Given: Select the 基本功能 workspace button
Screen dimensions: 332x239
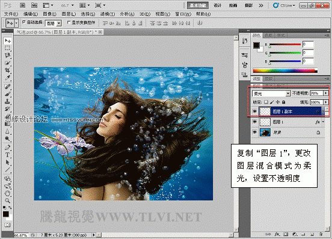Looking at the screenshot, I should (x=198, y=5).
